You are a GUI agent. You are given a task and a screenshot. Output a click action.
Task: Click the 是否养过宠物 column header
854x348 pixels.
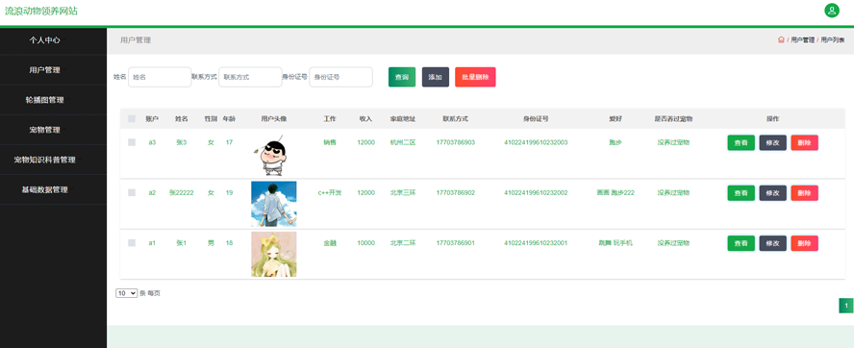click(674, 118)
